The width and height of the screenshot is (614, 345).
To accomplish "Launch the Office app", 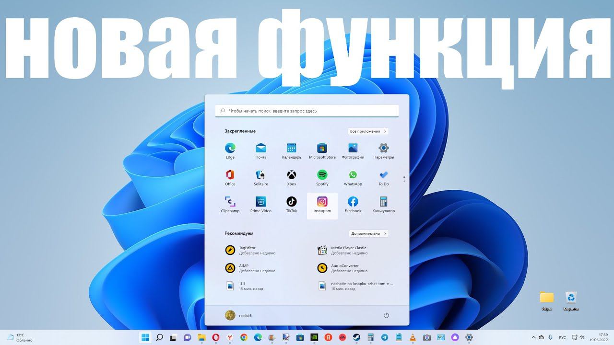I will [x=230, y=178].
